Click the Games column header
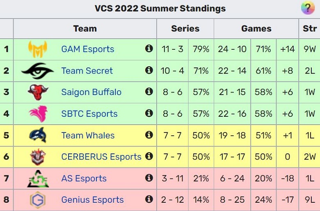This screenshot has height=211, width=320. pyautogui.click(x=256, y=28)
